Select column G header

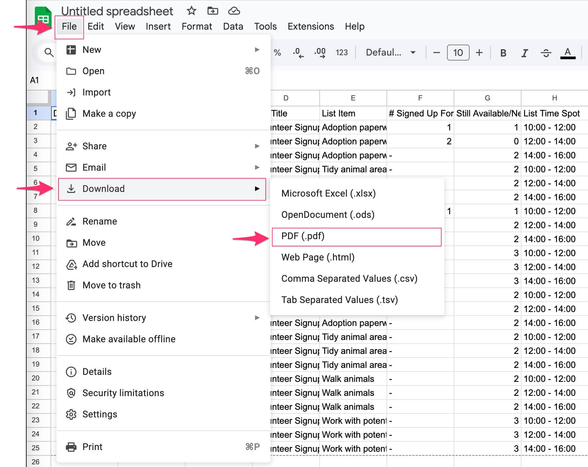(487, 98)
